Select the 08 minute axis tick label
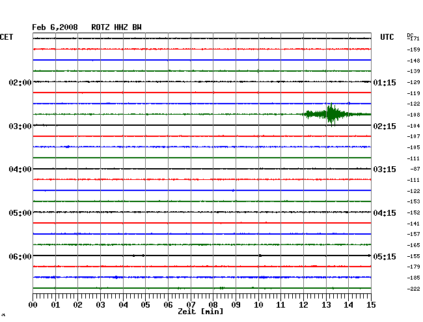Viewport: 423px width, 322px height. [213, 305]
